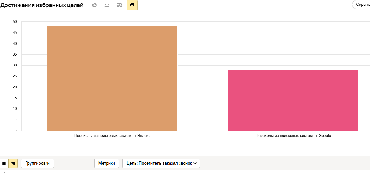Expand the Цель: Посетитель заказал звонок dropdown
Screen dimensions: 370x173
point(161,163)
